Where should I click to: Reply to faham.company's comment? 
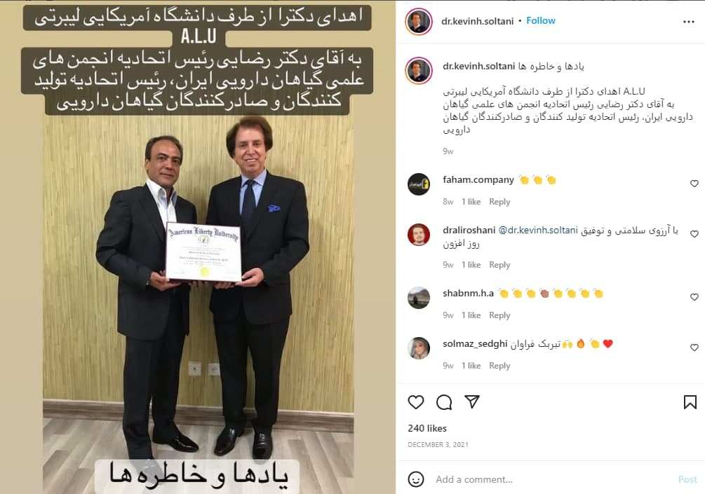499,202
